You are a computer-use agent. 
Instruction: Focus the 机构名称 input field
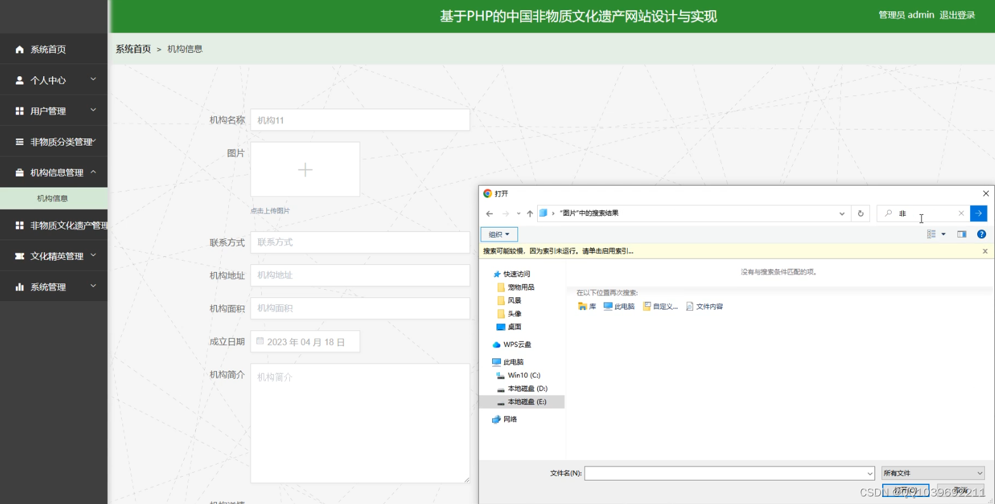point(360,120)
